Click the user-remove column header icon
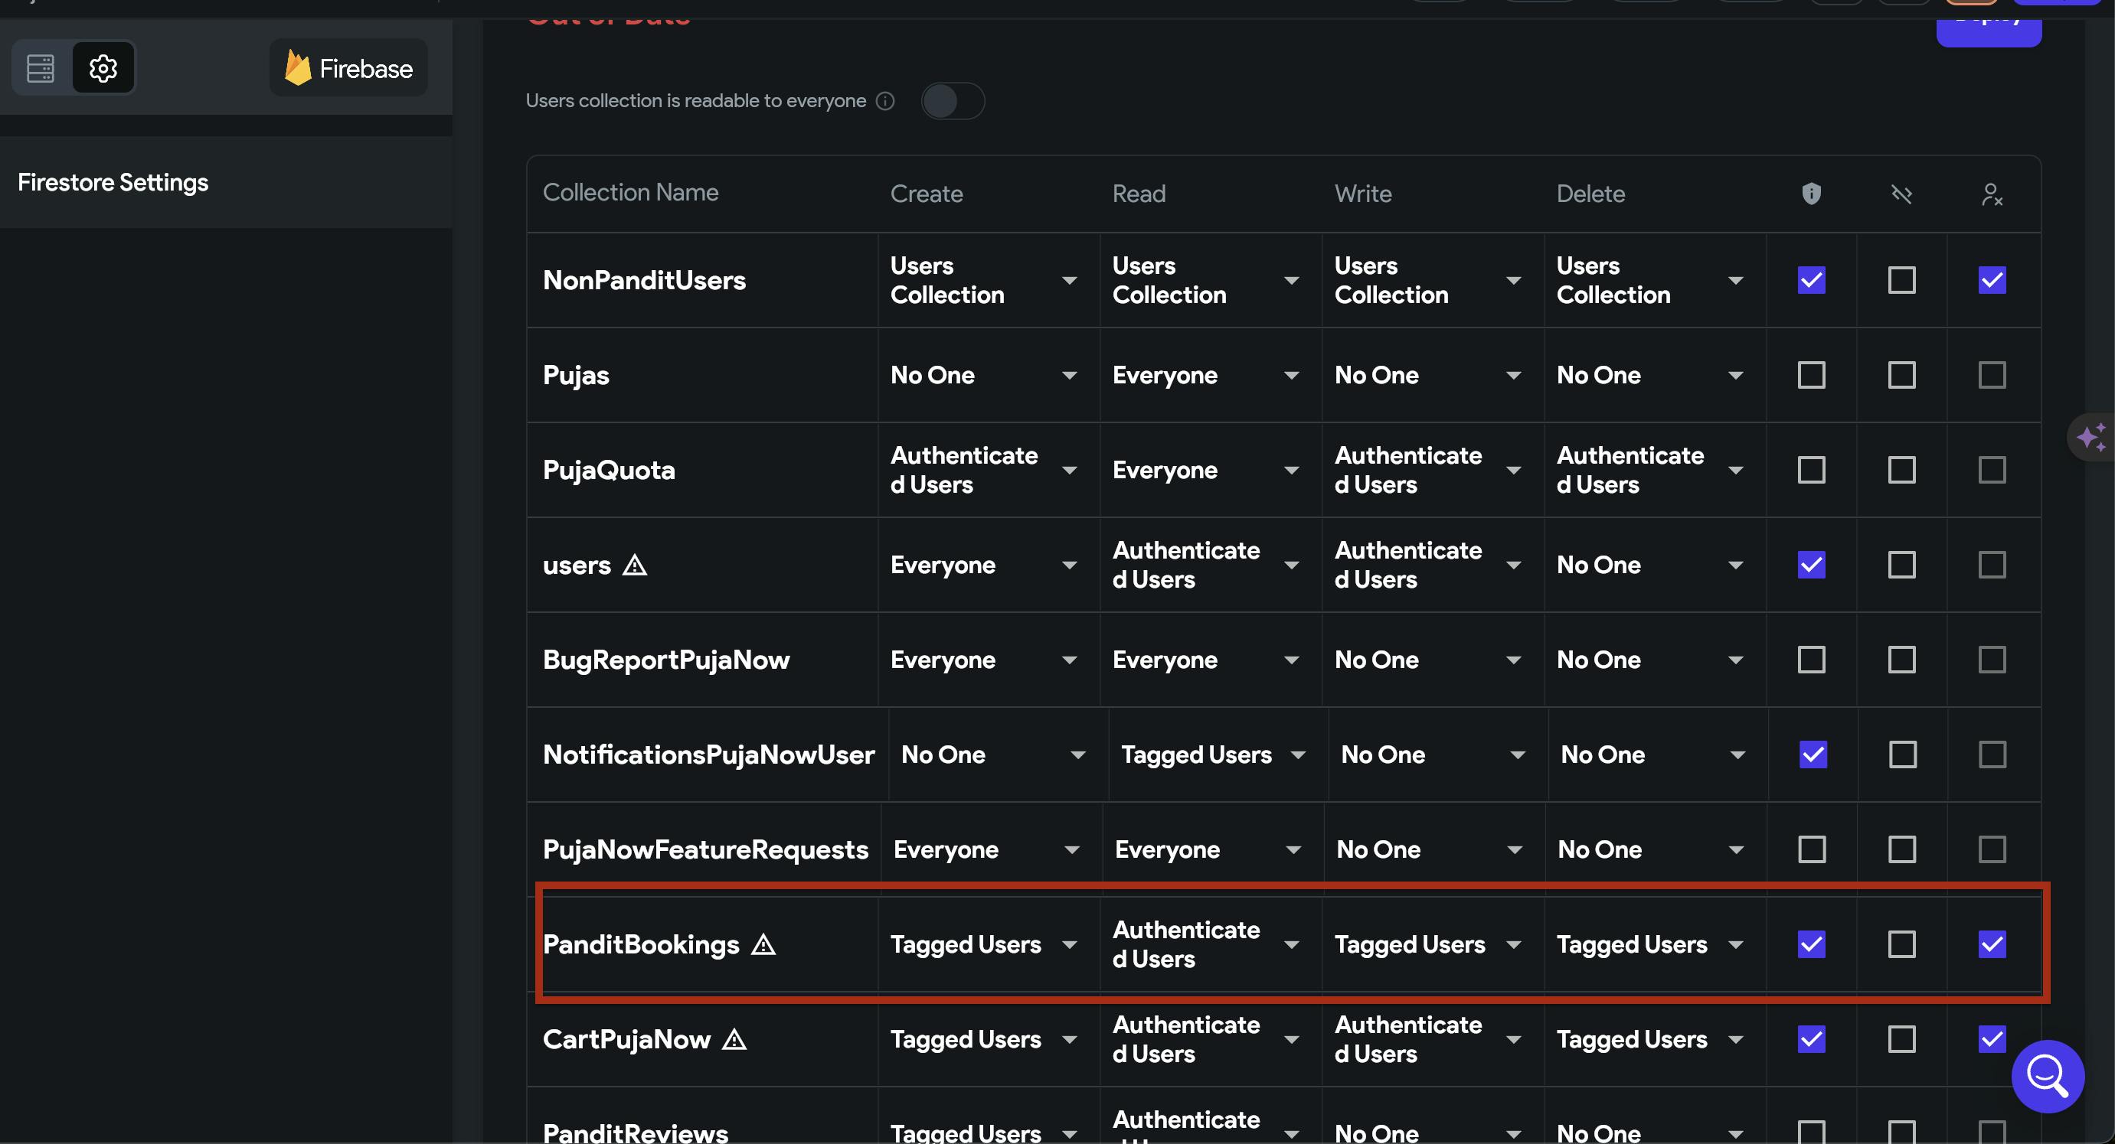 coord(1992,194)
